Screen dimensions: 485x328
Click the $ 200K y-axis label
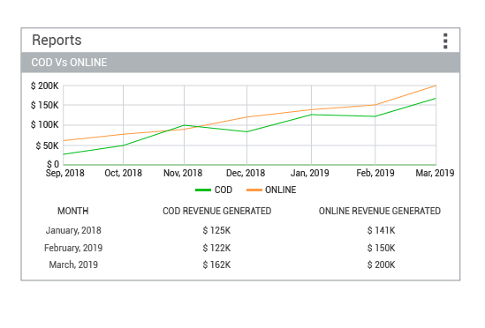pyautogui.click(x=44, y=86)
